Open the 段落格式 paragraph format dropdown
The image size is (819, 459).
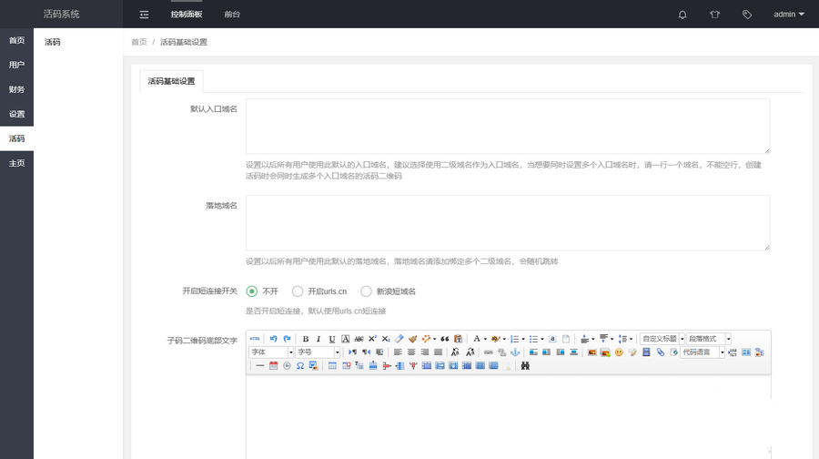pyautogui.click(x=709, y=339)
